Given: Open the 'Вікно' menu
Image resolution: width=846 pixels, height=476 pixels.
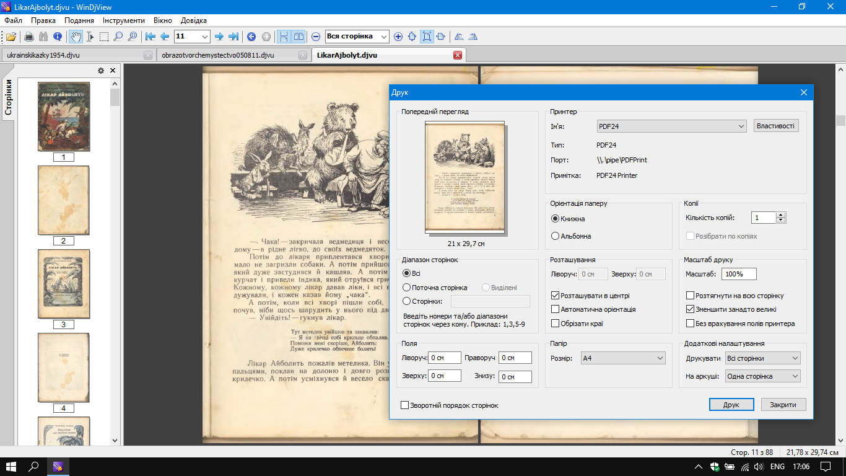Looking at the screenshot, I should 163,20.
